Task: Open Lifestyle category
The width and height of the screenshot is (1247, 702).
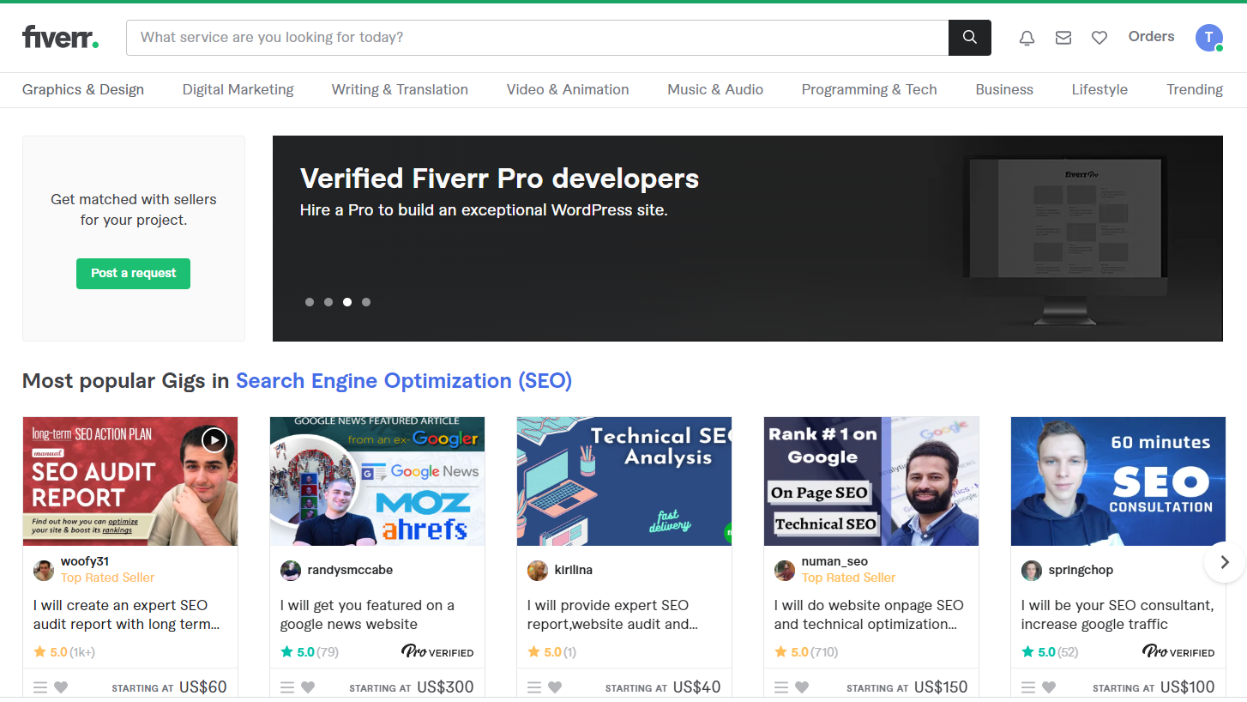Action: 1099,89
